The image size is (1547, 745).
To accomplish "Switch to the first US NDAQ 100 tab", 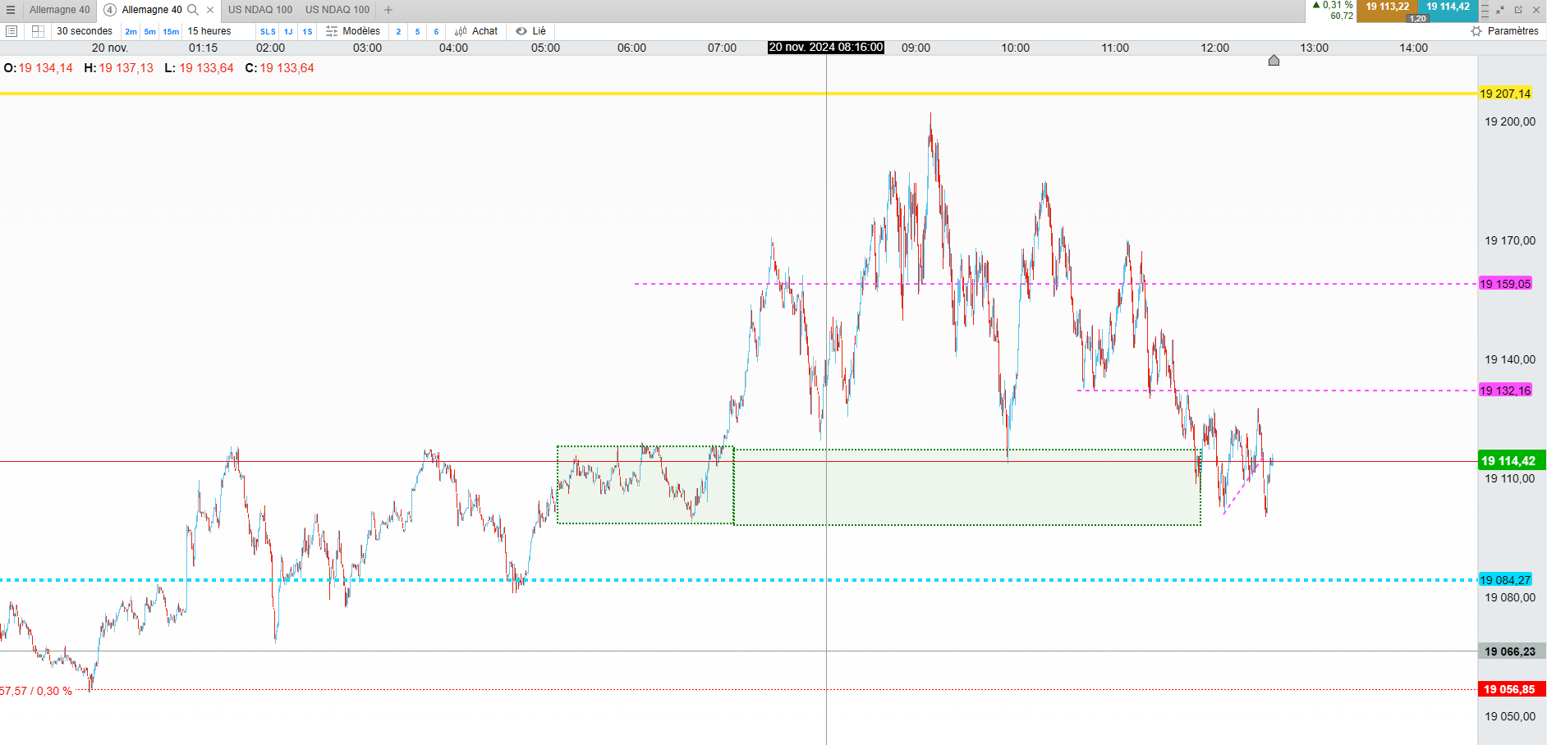I will (260, 10).
